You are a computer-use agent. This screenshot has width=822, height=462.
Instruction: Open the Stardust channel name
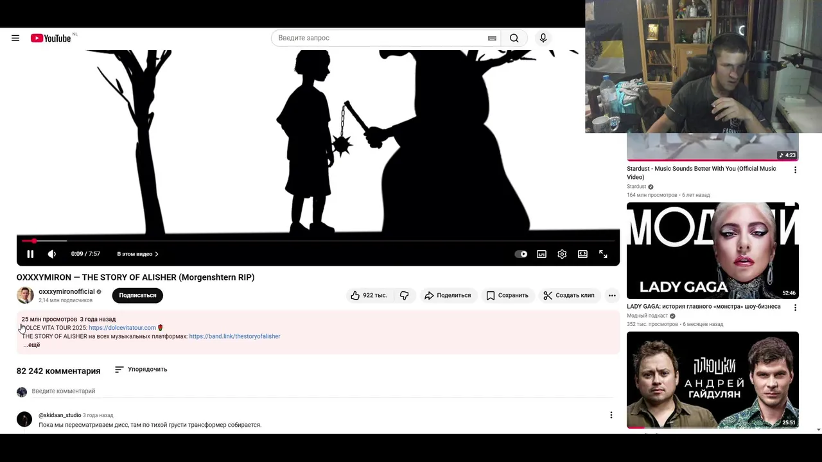[636, 187]
